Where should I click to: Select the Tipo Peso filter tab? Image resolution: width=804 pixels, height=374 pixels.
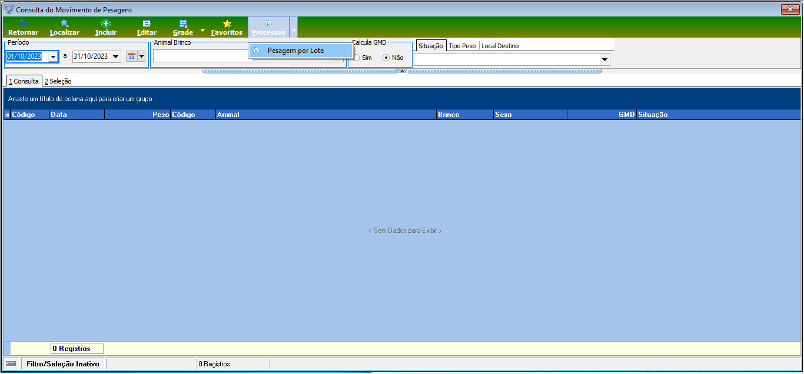462,46
